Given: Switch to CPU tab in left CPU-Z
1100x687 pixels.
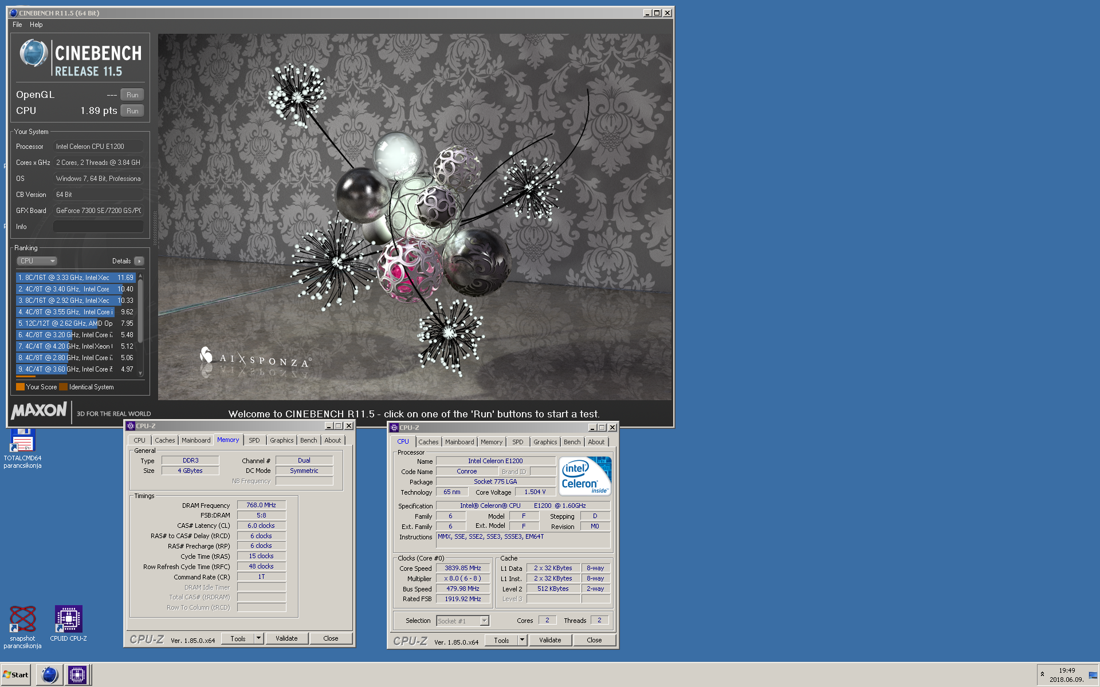Looking at the screenshot, I should 139,440.
